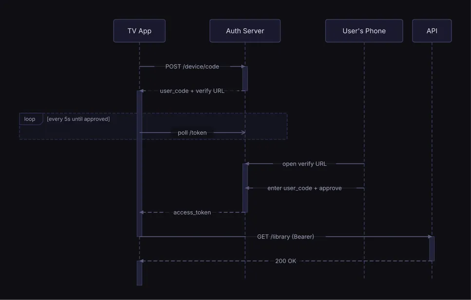Select the User's Phone participant box

pos(364,31)
